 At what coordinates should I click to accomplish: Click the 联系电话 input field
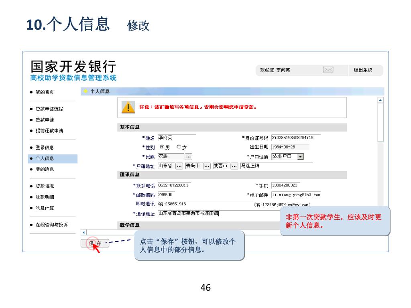point(174,185)
